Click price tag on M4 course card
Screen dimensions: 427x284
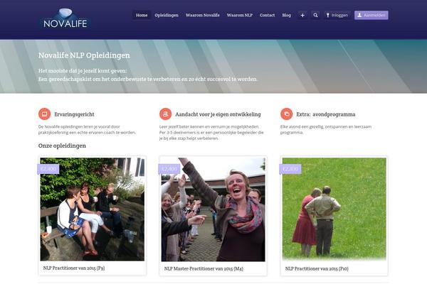169,169
